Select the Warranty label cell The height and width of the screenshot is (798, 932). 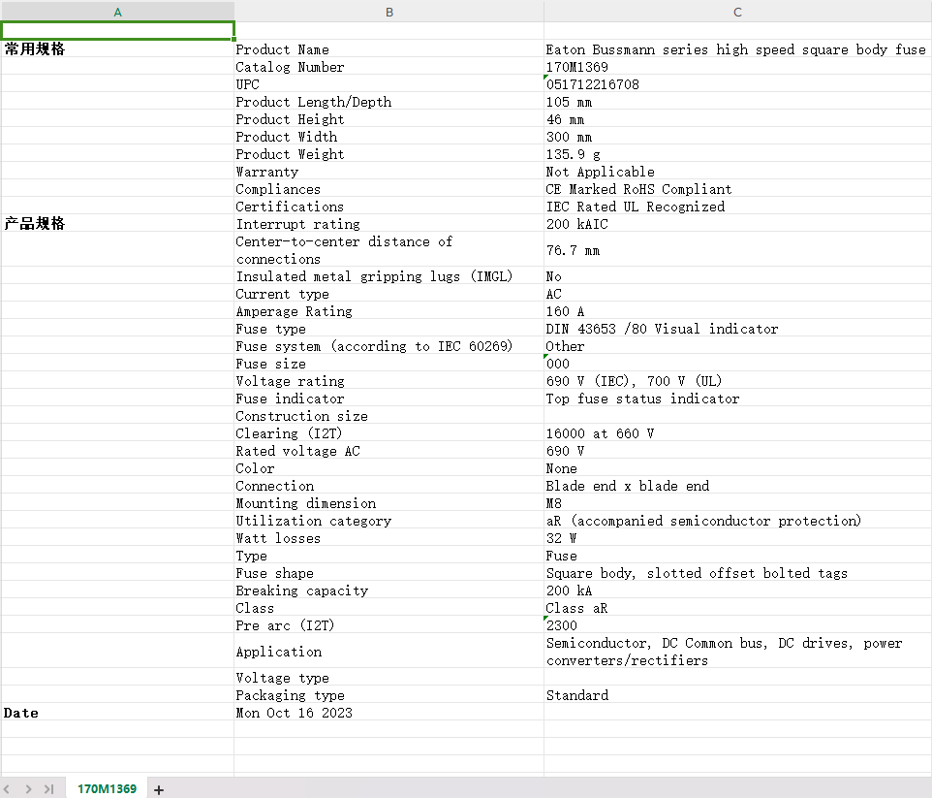coord(388,172)
